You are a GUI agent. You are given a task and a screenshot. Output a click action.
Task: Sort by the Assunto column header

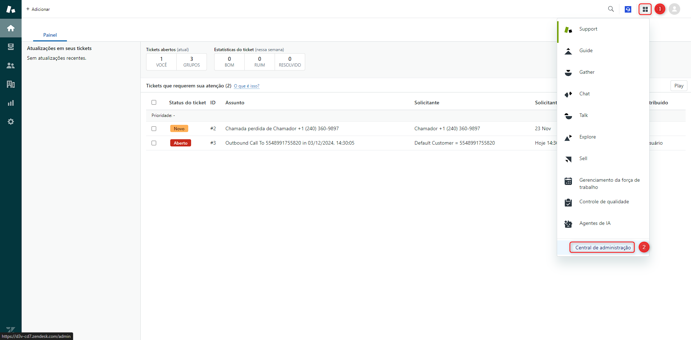point(235,103)
